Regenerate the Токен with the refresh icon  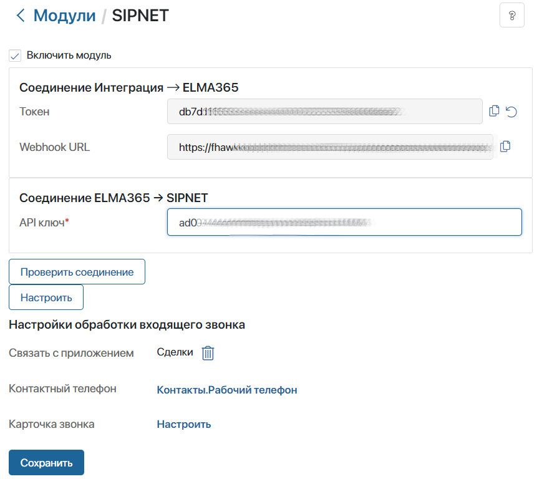pyautogui.click(x=511, y=112)
